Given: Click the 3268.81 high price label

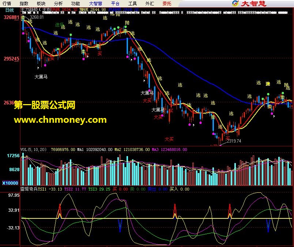Looking at the screenshot, I should pos(37,17).
